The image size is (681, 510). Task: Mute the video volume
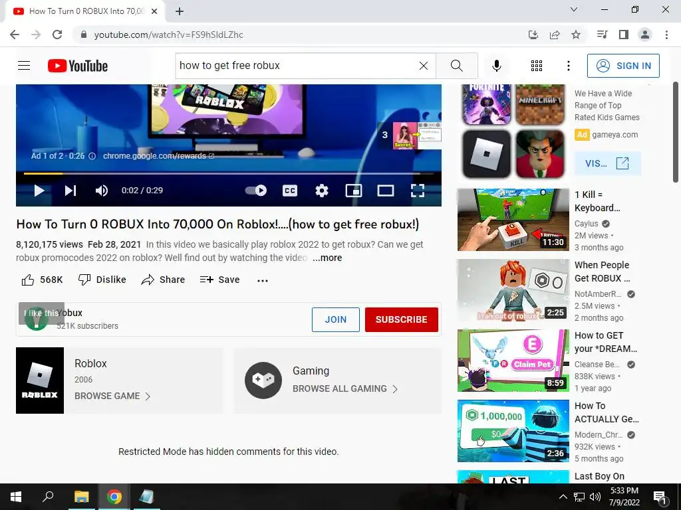click(102, 191)
